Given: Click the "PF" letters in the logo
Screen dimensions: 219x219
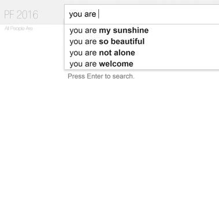Looking at the screenshot, I should tap(9, 15).
